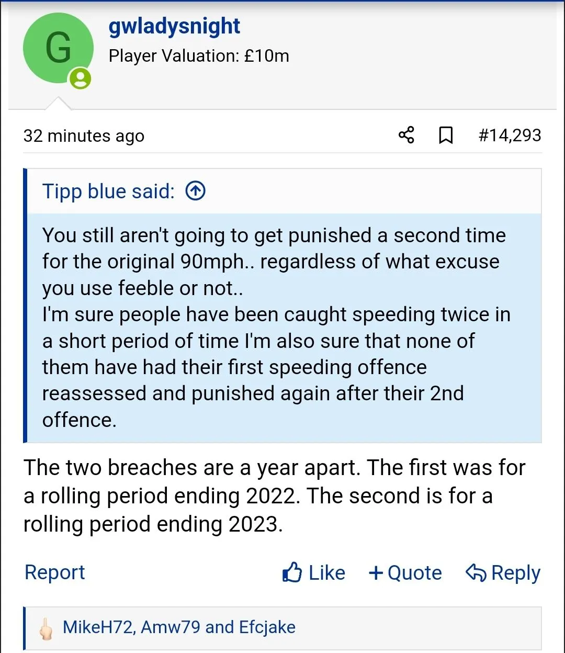
Task: View MikeH72's profile from reactions list
Action: tap(97, 627)
